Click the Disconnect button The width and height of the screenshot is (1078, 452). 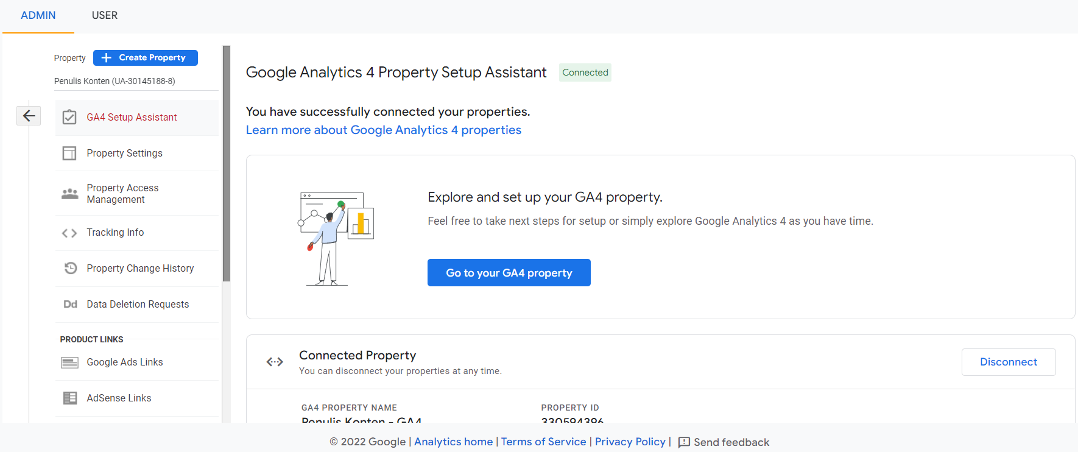click(1009, 362)
